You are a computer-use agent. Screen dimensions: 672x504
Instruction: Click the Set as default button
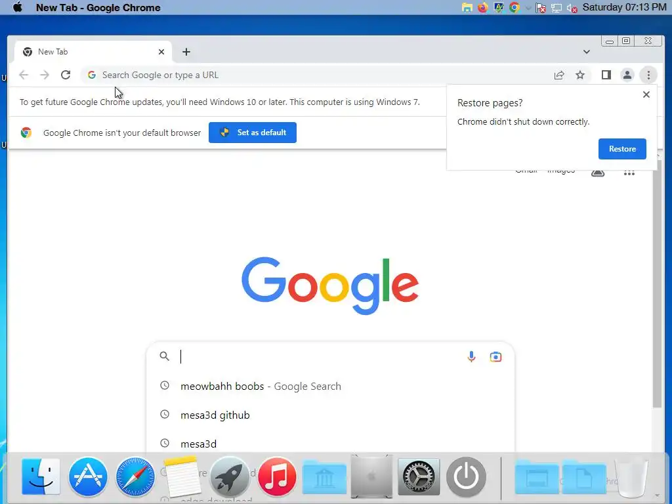(253, 133)
